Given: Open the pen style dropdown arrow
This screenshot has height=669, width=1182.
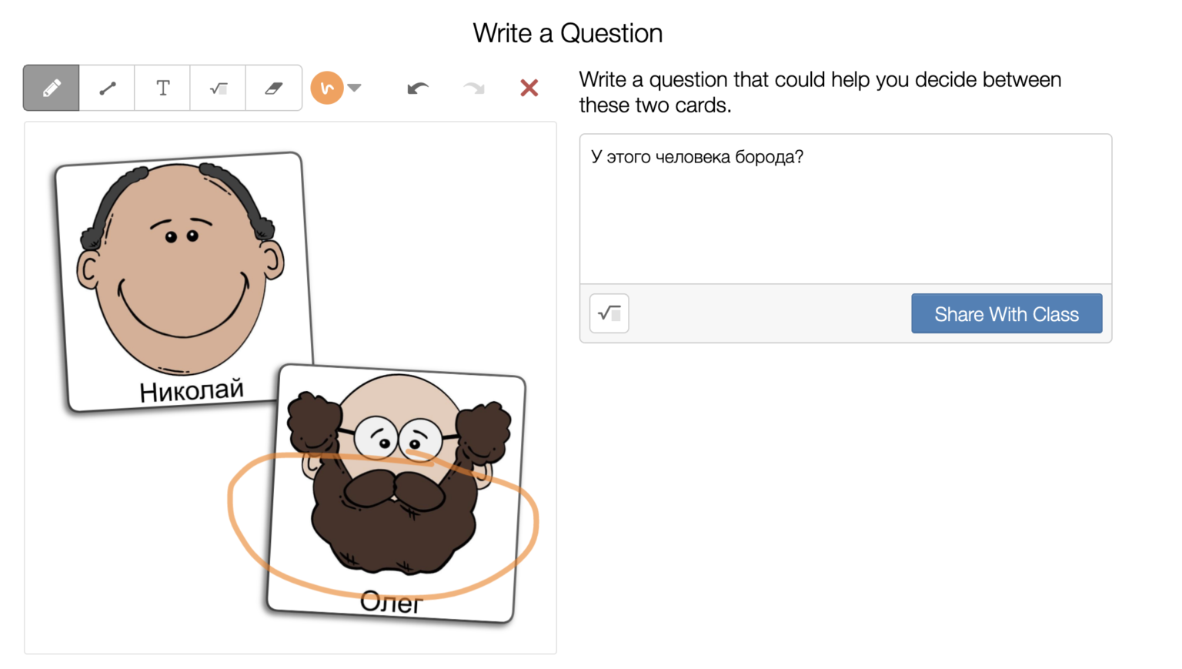Looking at the screenshot, I should (355, 88).
